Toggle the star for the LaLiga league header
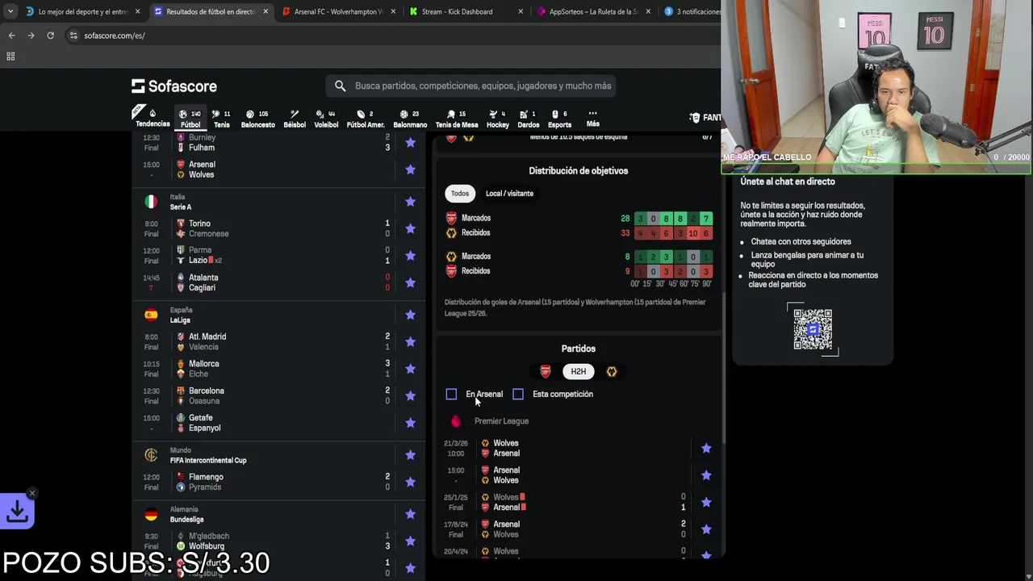 click(410, 315)
